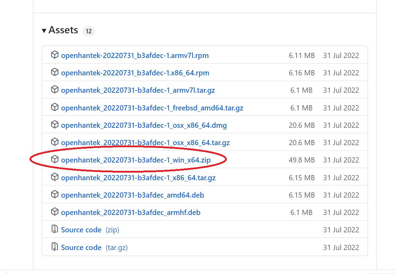Click package icon beside armv7l.tar.gz file

pos(54,90)
